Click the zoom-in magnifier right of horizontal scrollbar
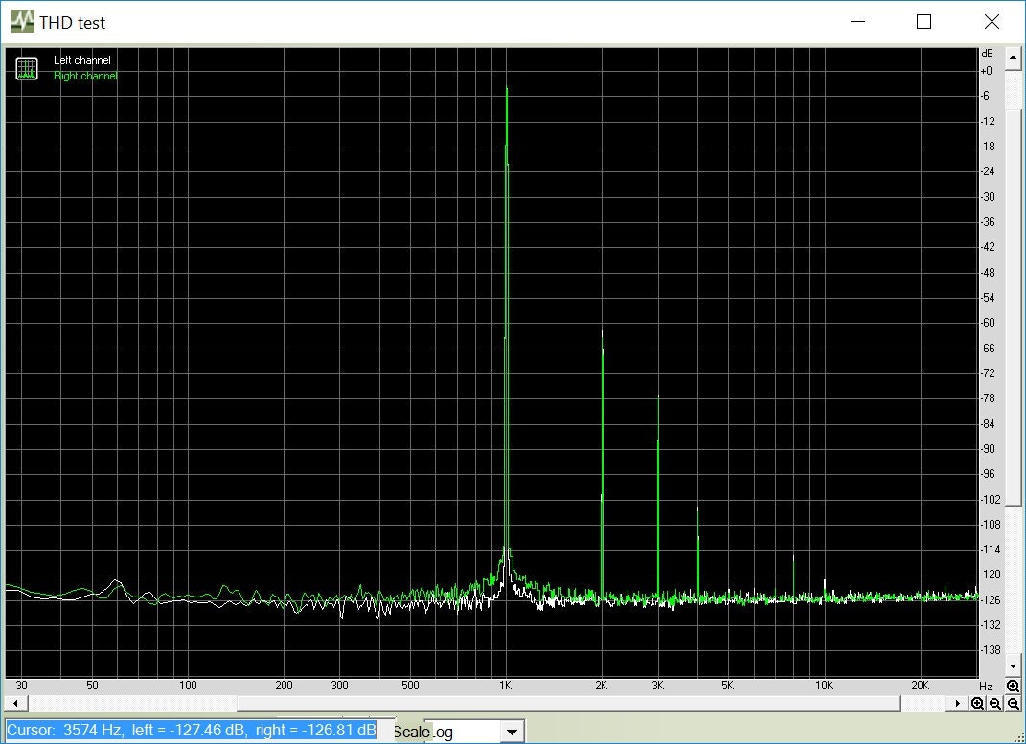This screenshot has height=744, width=1026. pos(977,704)
